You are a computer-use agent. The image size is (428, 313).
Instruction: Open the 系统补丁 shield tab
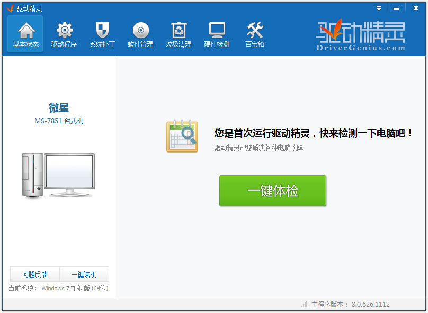tap(102, 34)
